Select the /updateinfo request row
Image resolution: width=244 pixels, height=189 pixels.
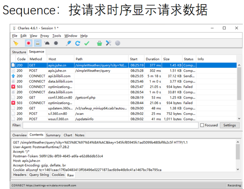[x=124, y=119]
